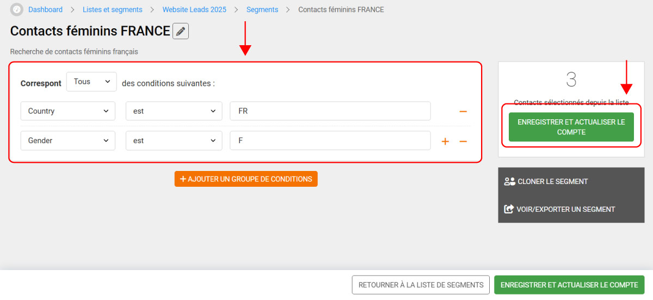Click Ajouter un groupe de conditions button

[x=246, y=179]
